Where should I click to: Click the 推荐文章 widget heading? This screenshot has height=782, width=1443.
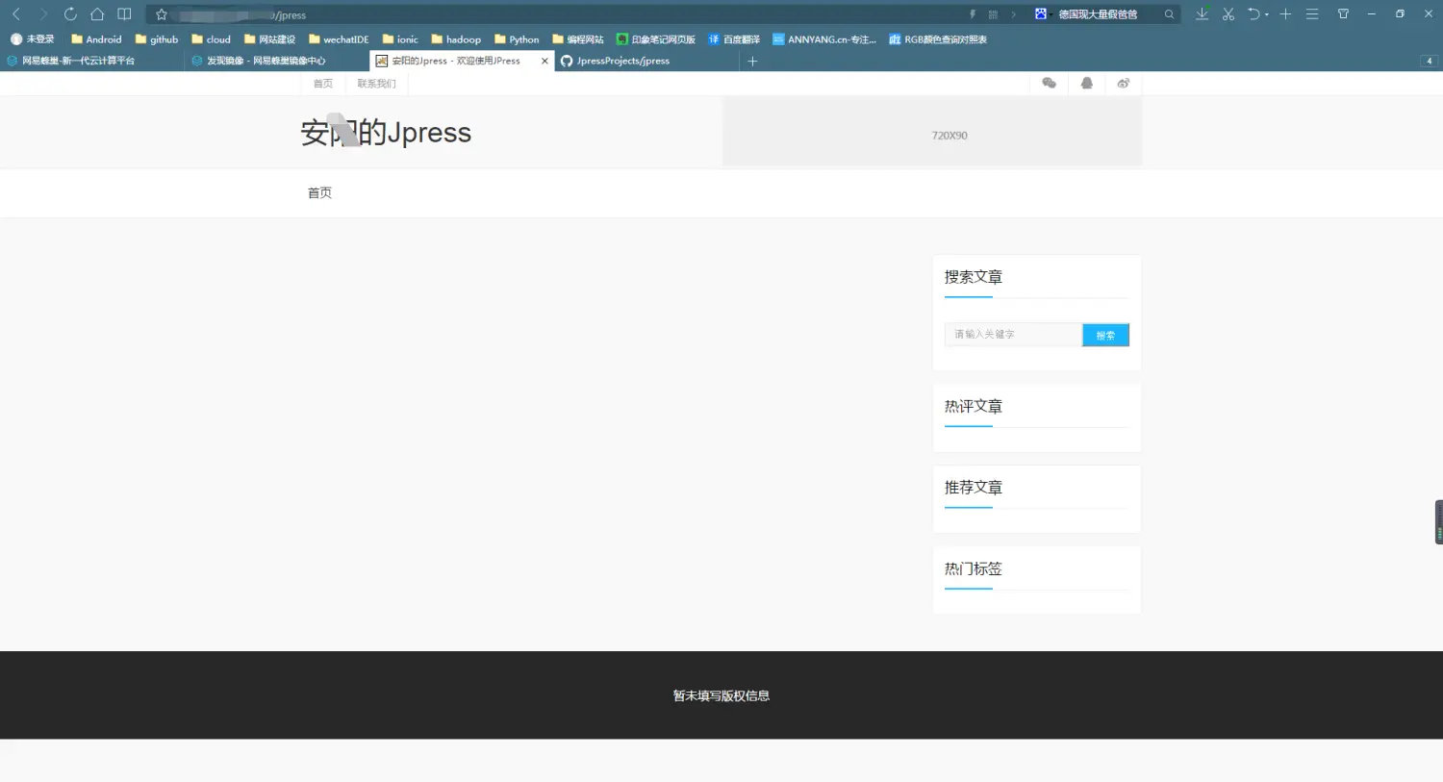pyautogui.click(x=974, y=488)
